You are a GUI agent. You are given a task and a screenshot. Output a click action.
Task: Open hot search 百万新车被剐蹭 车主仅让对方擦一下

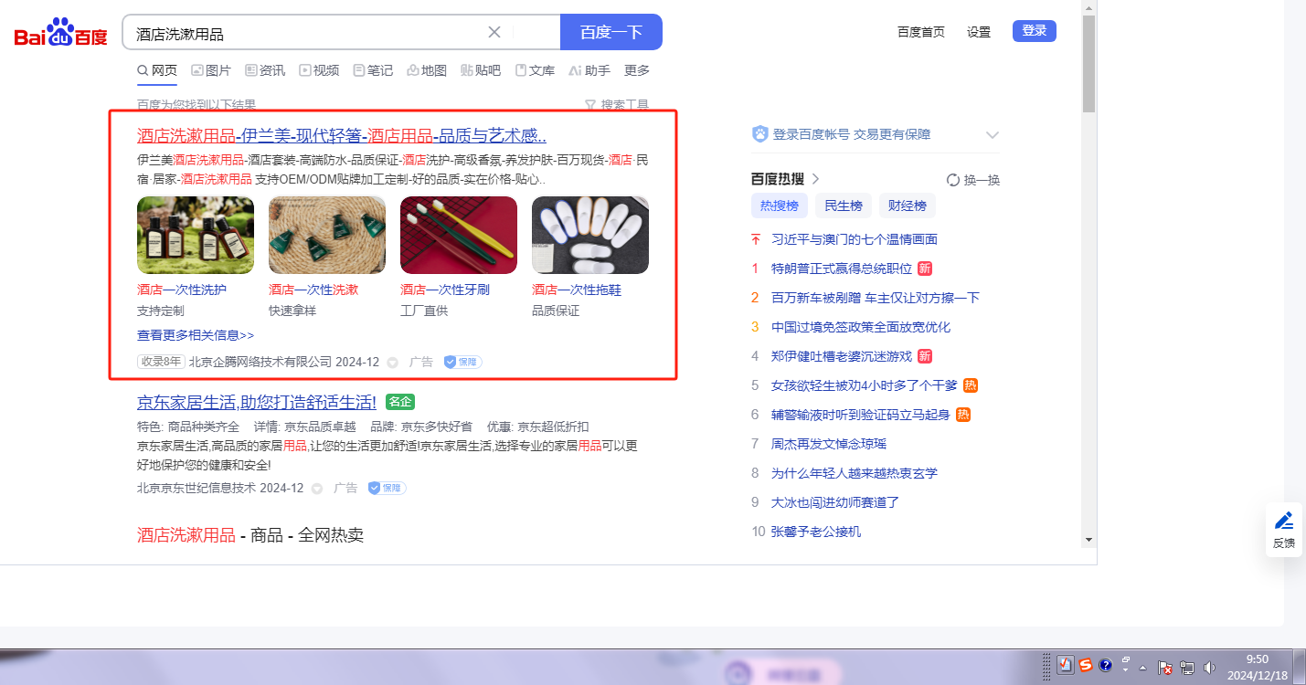point(876,298)
